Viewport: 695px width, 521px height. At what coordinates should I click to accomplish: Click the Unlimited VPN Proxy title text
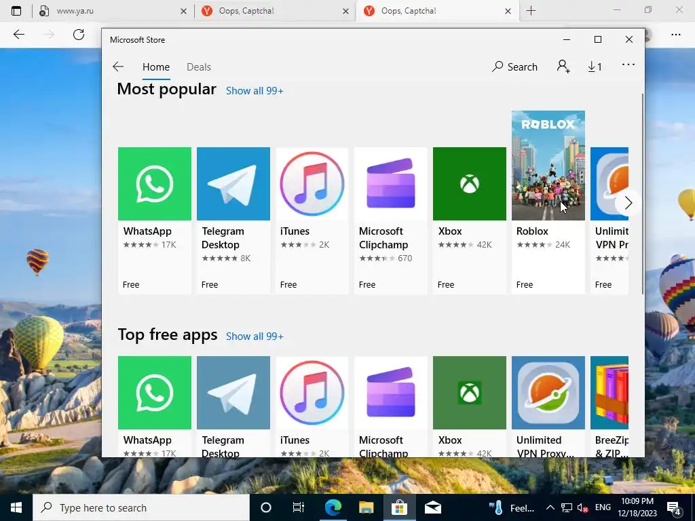coord(545,446)
